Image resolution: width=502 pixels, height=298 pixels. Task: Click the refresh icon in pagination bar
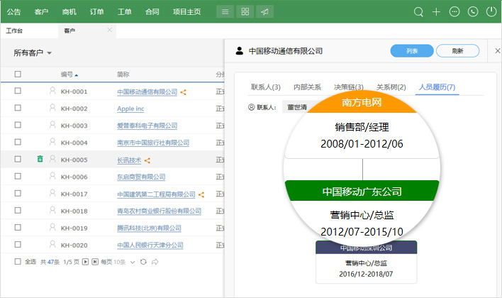click(143, 262)
